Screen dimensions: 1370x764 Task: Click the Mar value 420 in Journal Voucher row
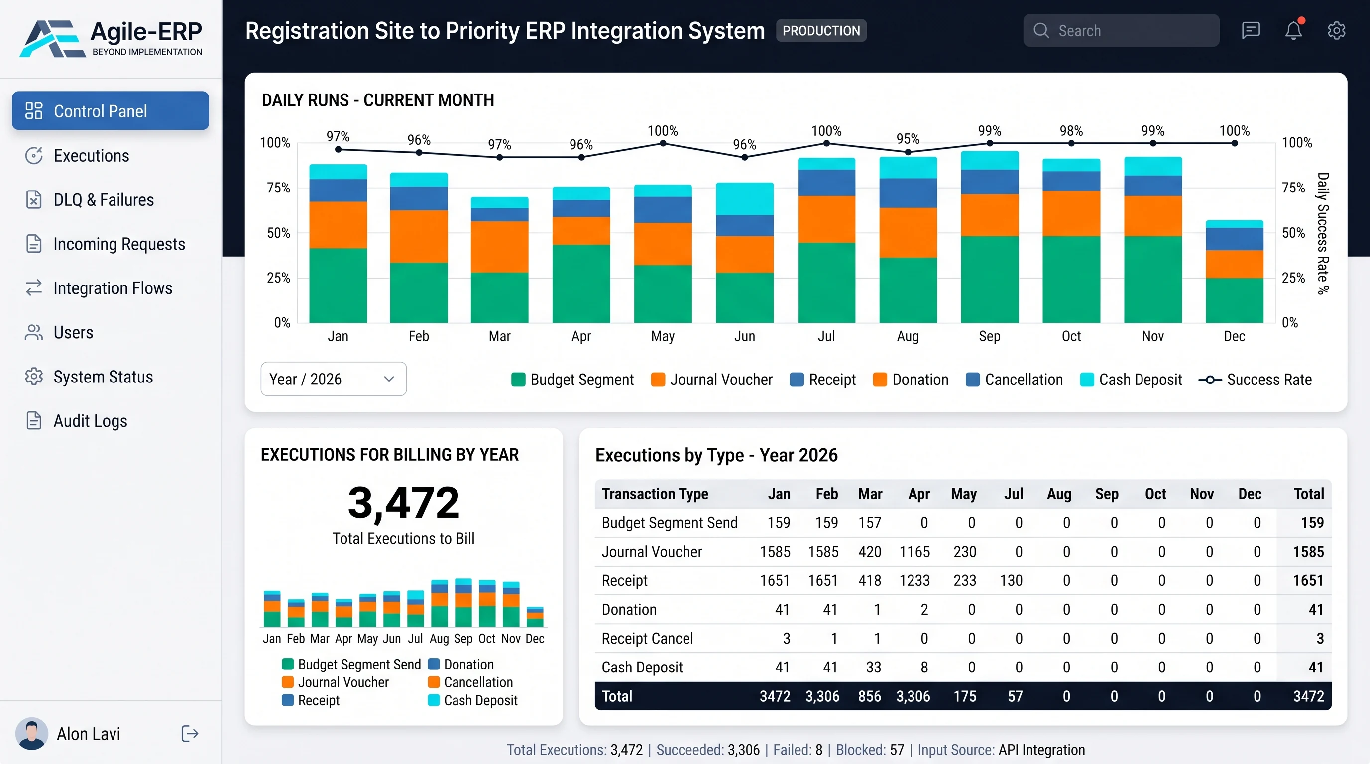tap(870, 552)
